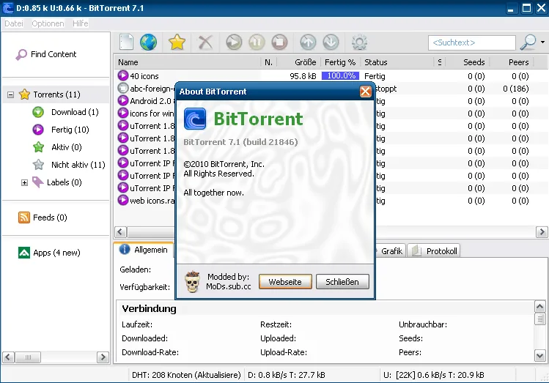Expand the Labels (0) tree node
Image resolution: width=549 pixels, height=383 pixels.
point(24,182)
